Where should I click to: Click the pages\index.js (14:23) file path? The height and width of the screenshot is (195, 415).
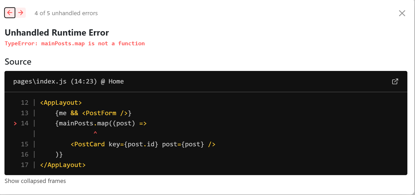point(55,81)
